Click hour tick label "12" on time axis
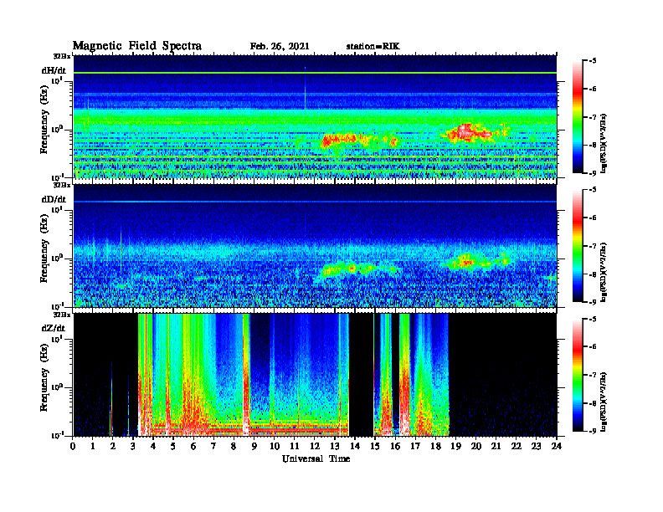663x512 pixels. [x=315, y=446]
